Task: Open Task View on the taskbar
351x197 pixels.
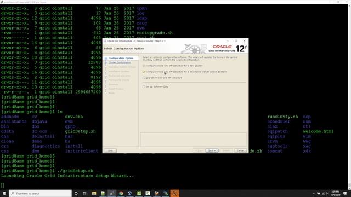Action: click(x=85, y=193)
